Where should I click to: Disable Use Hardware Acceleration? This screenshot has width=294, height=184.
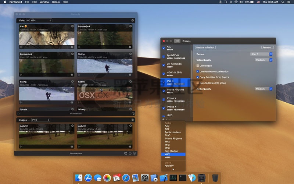point(198,71)
